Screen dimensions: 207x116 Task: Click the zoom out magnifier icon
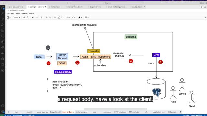[x=28, y=17]
